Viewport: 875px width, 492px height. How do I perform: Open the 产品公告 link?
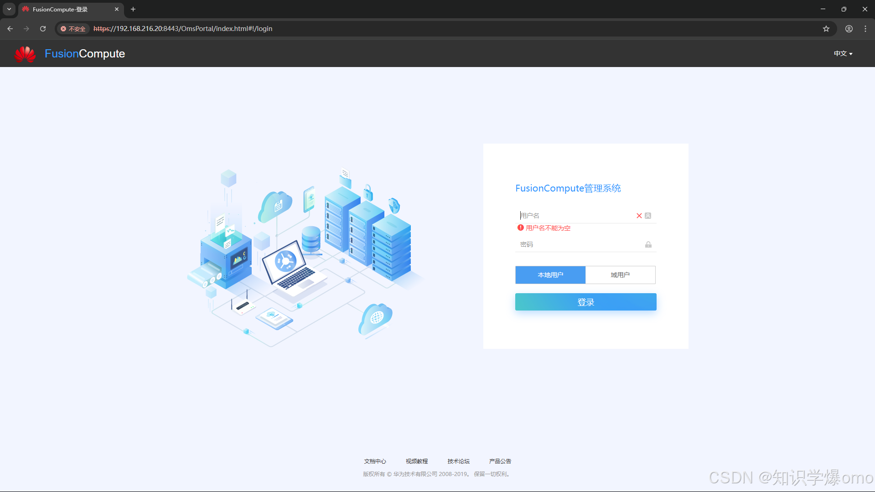[x=500, y=461]
